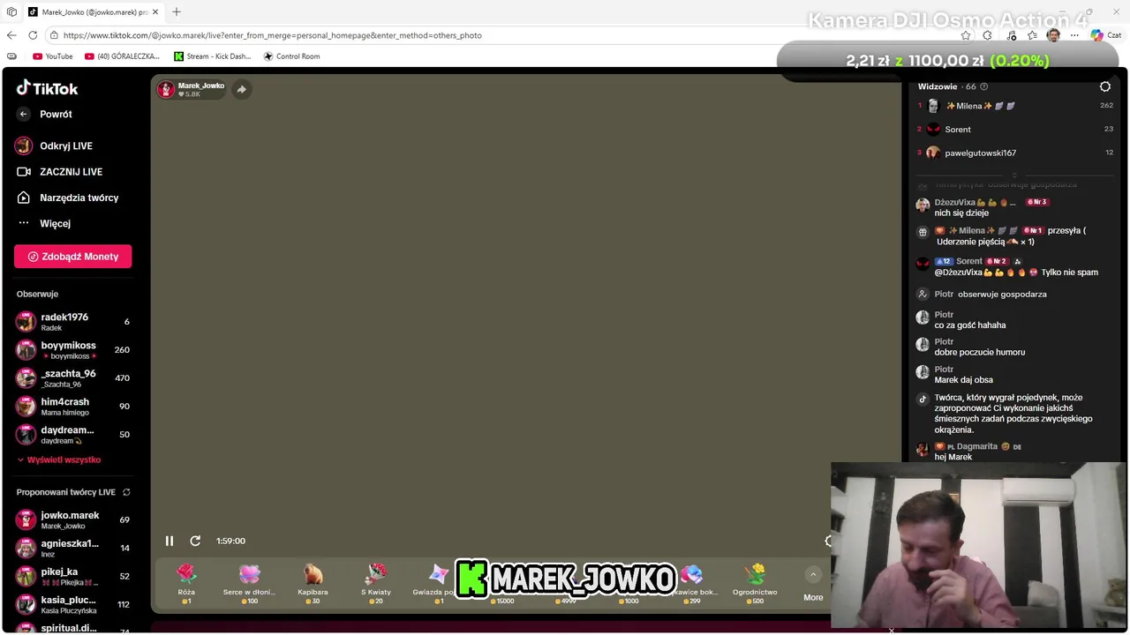
Task: Add this page to favorites with the star icon
Action: 966,35
